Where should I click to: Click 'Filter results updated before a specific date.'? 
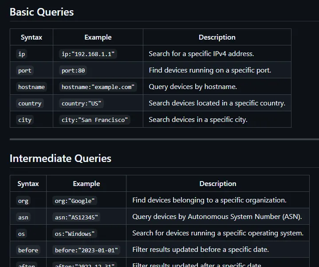click(201, 250)
